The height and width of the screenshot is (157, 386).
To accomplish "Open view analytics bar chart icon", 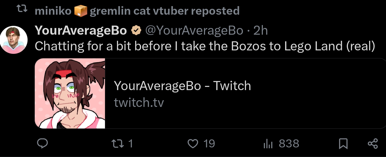I will click(x=268, y=144).
